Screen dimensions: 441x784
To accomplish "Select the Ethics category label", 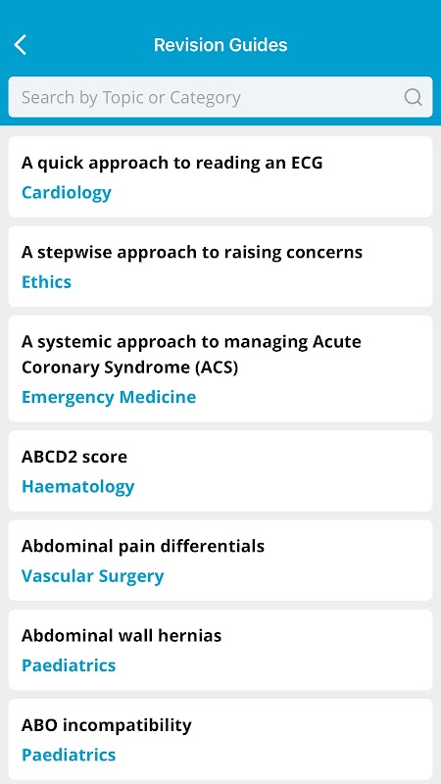I will click(46, 282).
